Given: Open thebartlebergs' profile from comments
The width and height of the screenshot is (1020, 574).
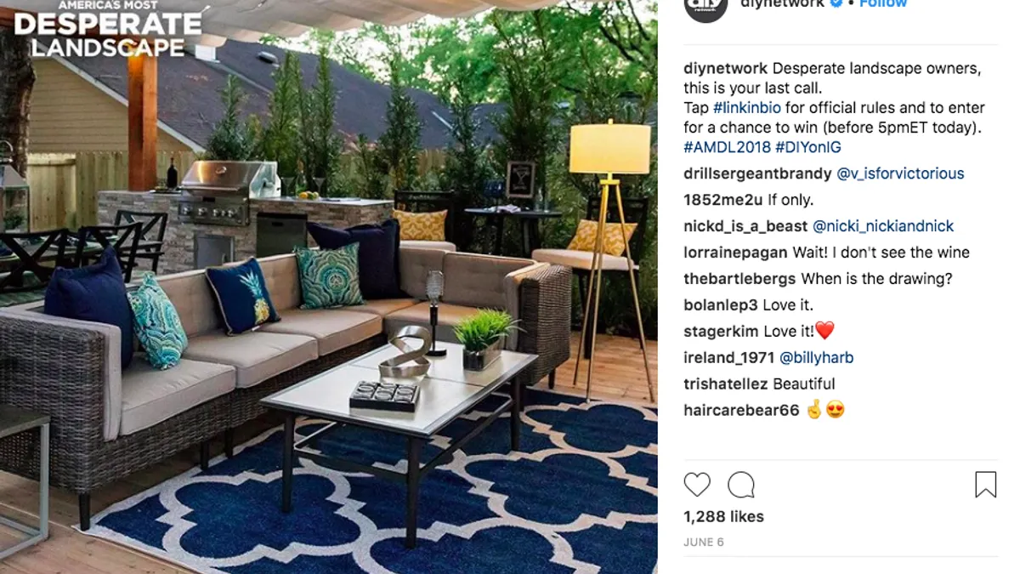Looking at the screenshot, I should tap(739, 279).
